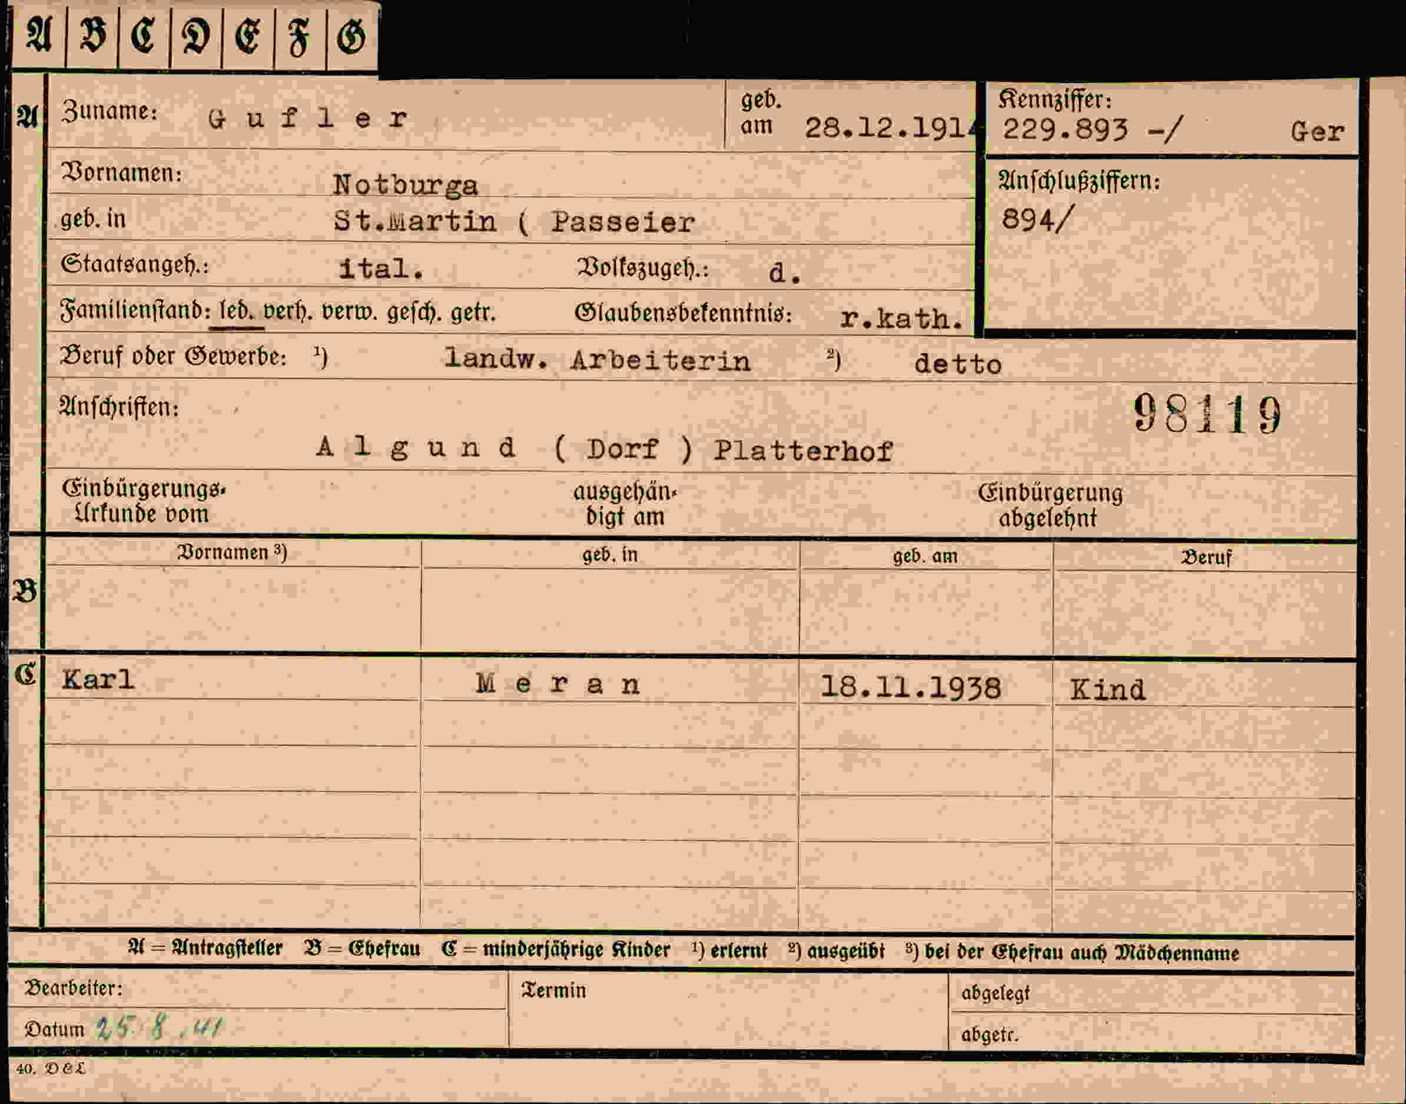Screen dimensions: 1406x1104
Task: Click the 'Volkszugeh.:' label
Action: [642, 268]
